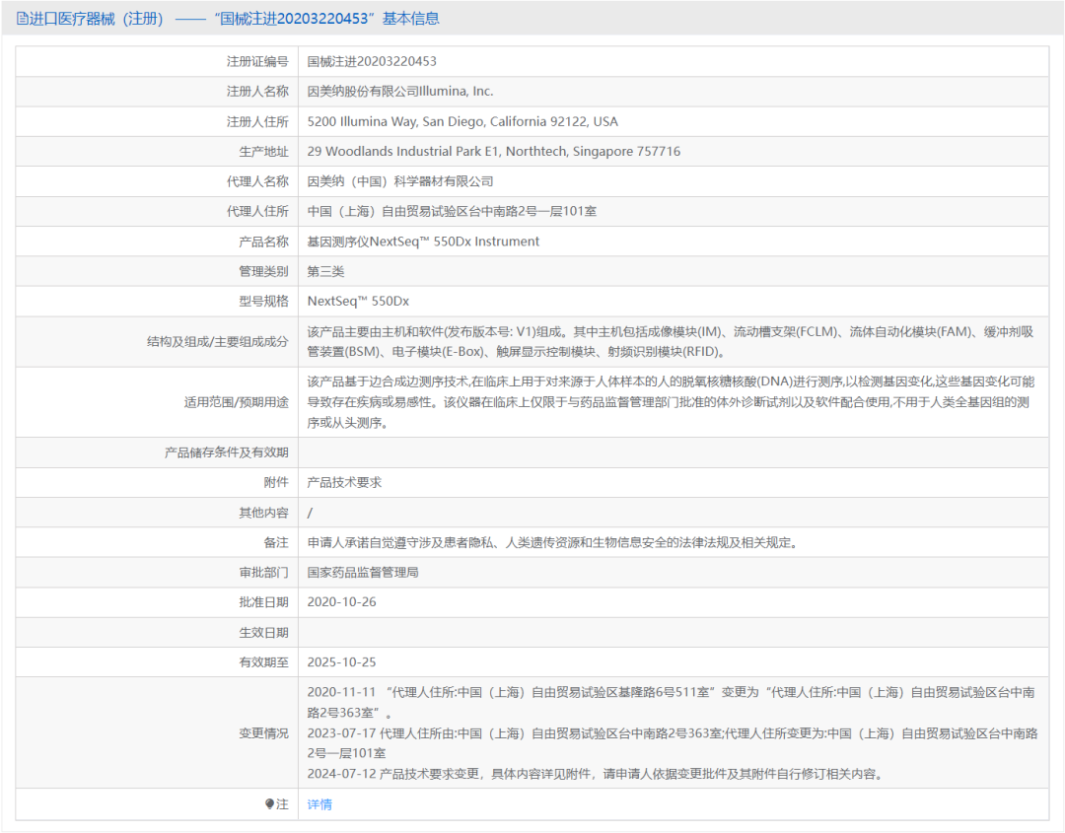
Task: Click the 代理人住所 label
Action: (257, 211)
